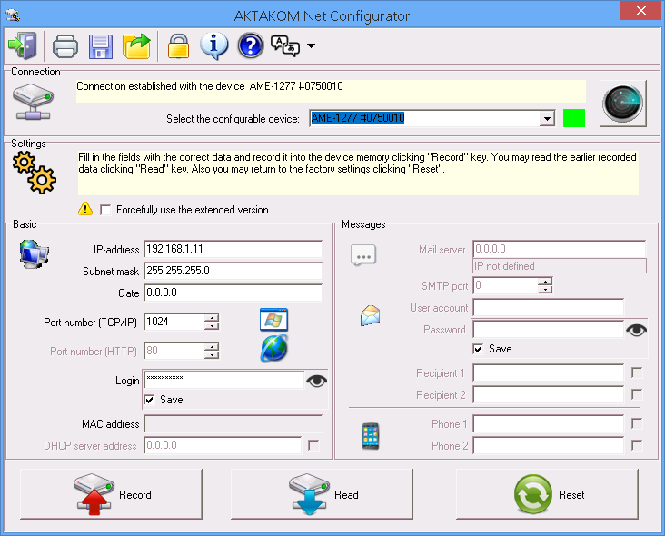This screenshot has height=536, width=665.
Task: Close the AKTAKOM Net Configurator window
Action: coord(640,11)
